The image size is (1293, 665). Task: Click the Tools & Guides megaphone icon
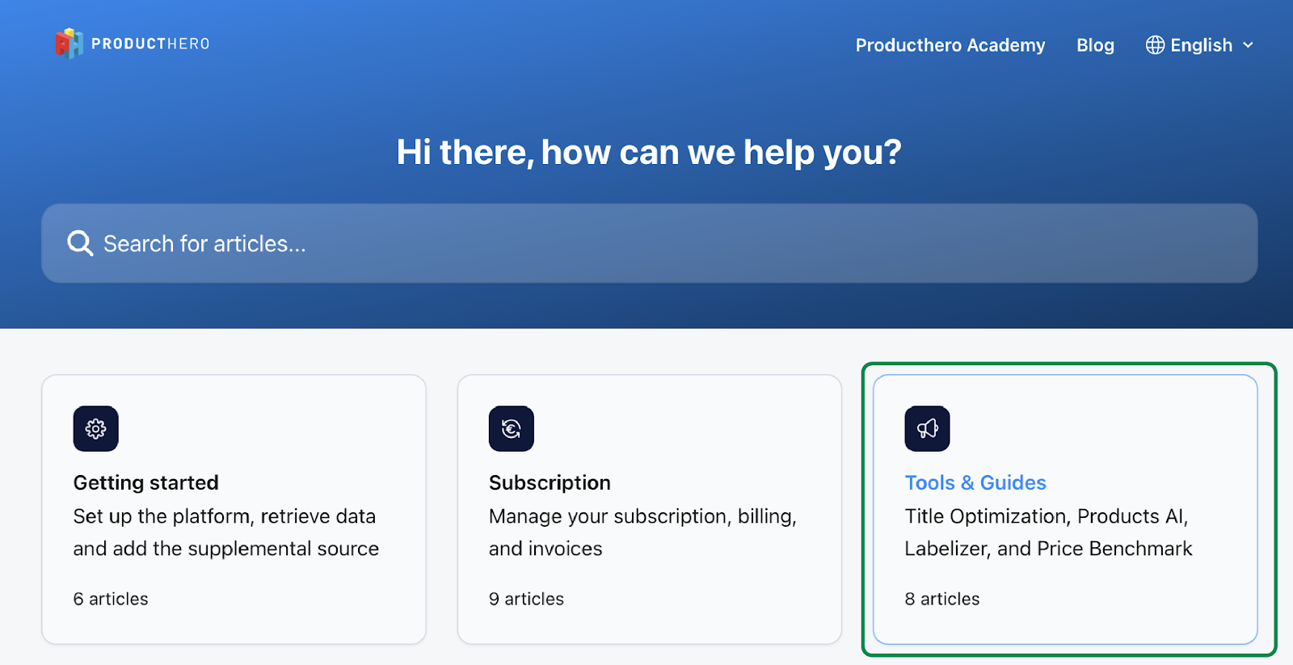[x=927, y=428]
